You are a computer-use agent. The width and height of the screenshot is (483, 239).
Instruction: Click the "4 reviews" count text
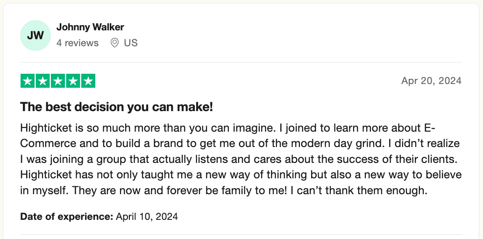pos(78,43)
